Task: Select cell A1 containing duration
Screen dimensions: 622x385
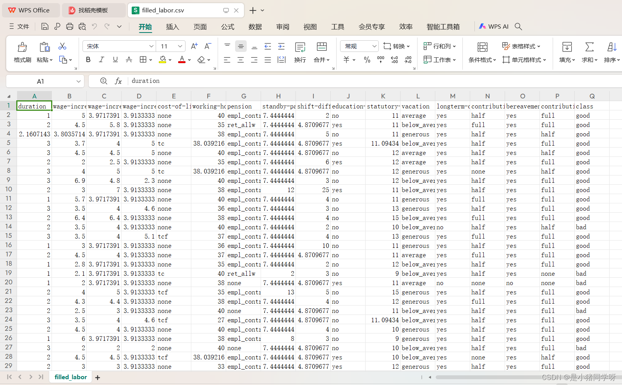Action: 34,106
